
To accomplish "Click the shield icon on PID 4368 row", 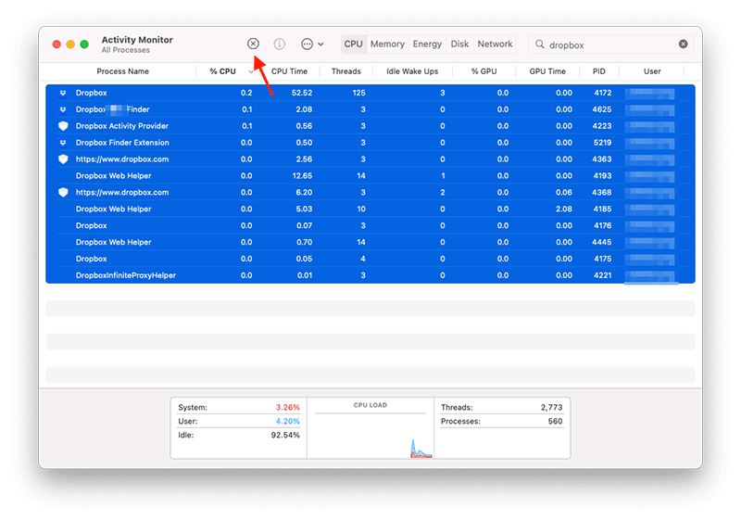I will click(x=63, y=193).
